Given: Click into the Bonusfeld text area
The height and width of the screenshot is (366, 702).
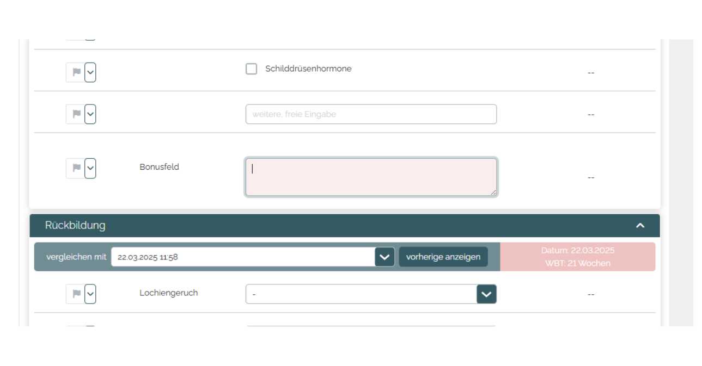Looking at the screenshot, I should click(370, 177).
